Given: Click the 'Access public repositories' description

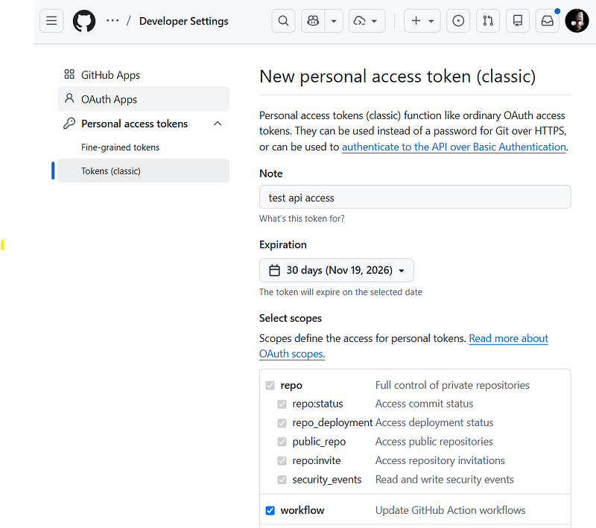Looking at the screenshot, I should tap(434, 442).
